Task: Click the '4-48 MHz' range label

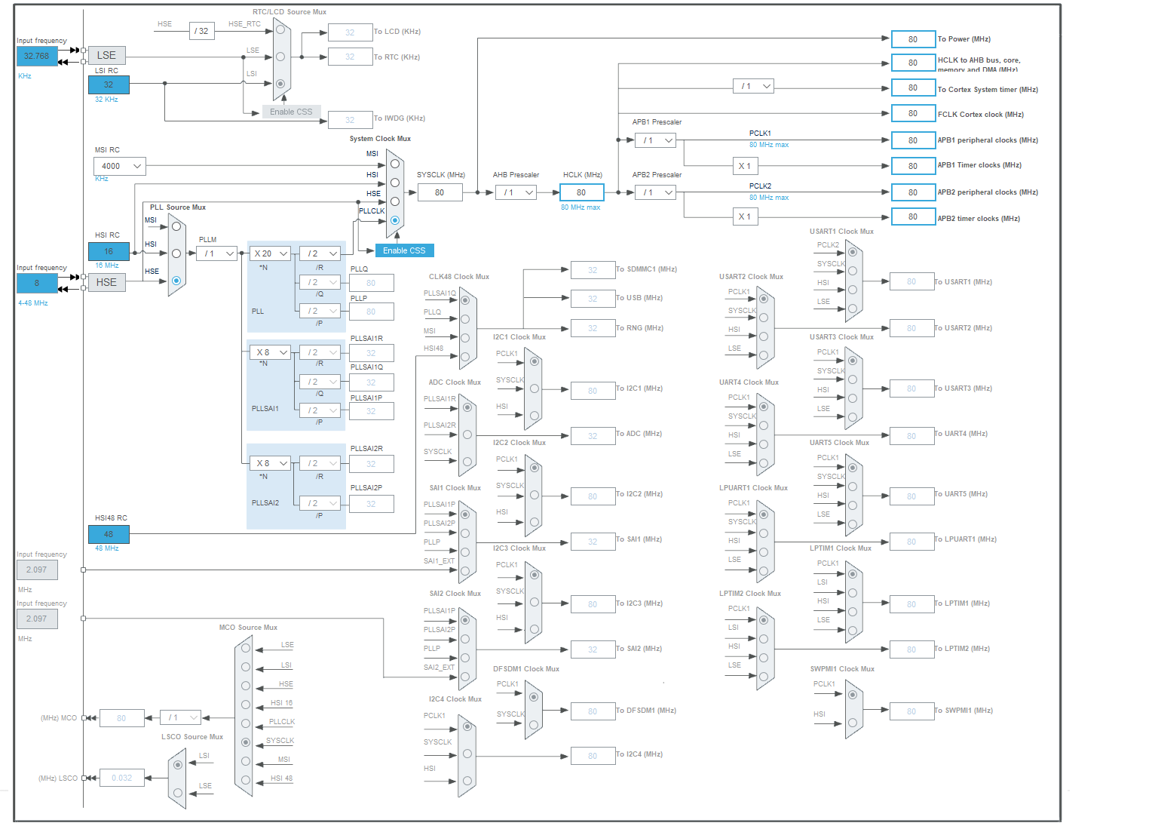Action: pos(33,303)
